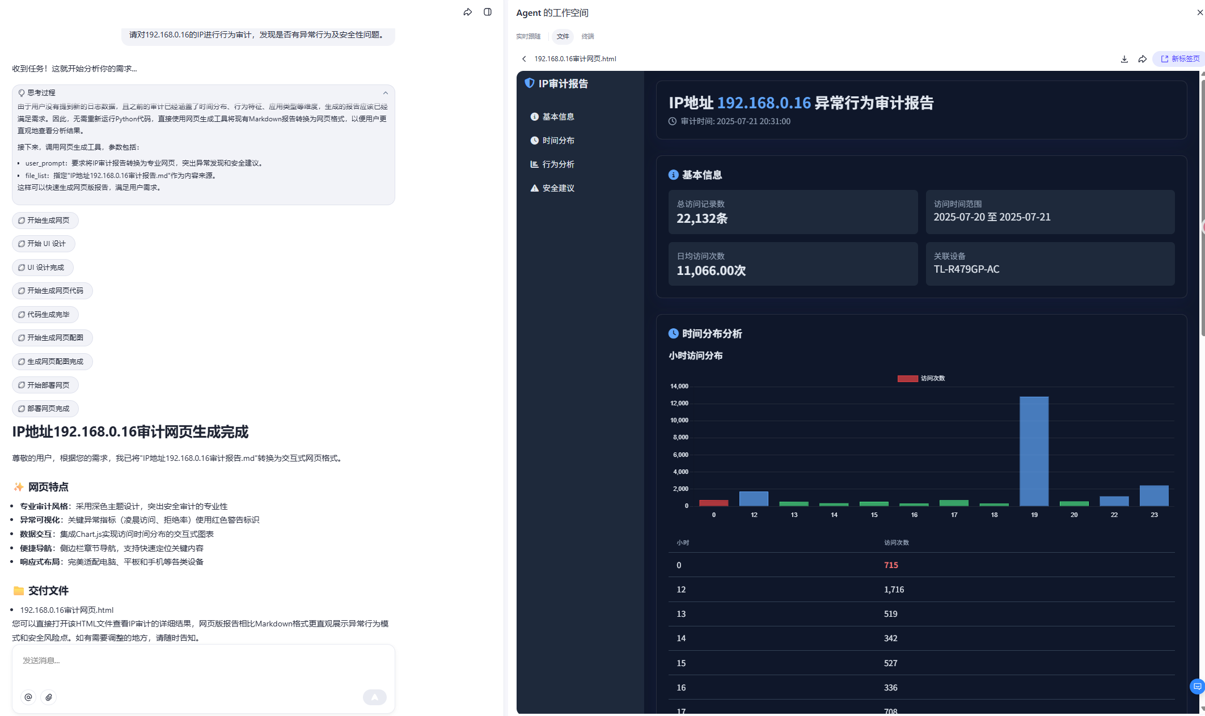Click the IP审计报告 shield logo
Viewport: 1205px width, 716px height.
(x=529, y=83)
